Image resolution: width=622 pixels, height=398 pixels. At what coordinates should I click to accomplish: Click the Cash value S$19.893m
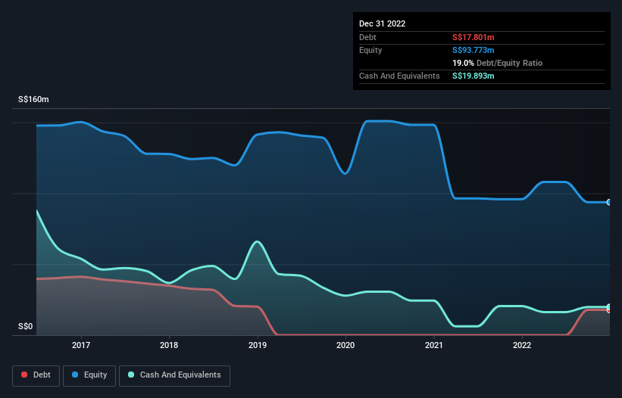(x=474, y=76)
